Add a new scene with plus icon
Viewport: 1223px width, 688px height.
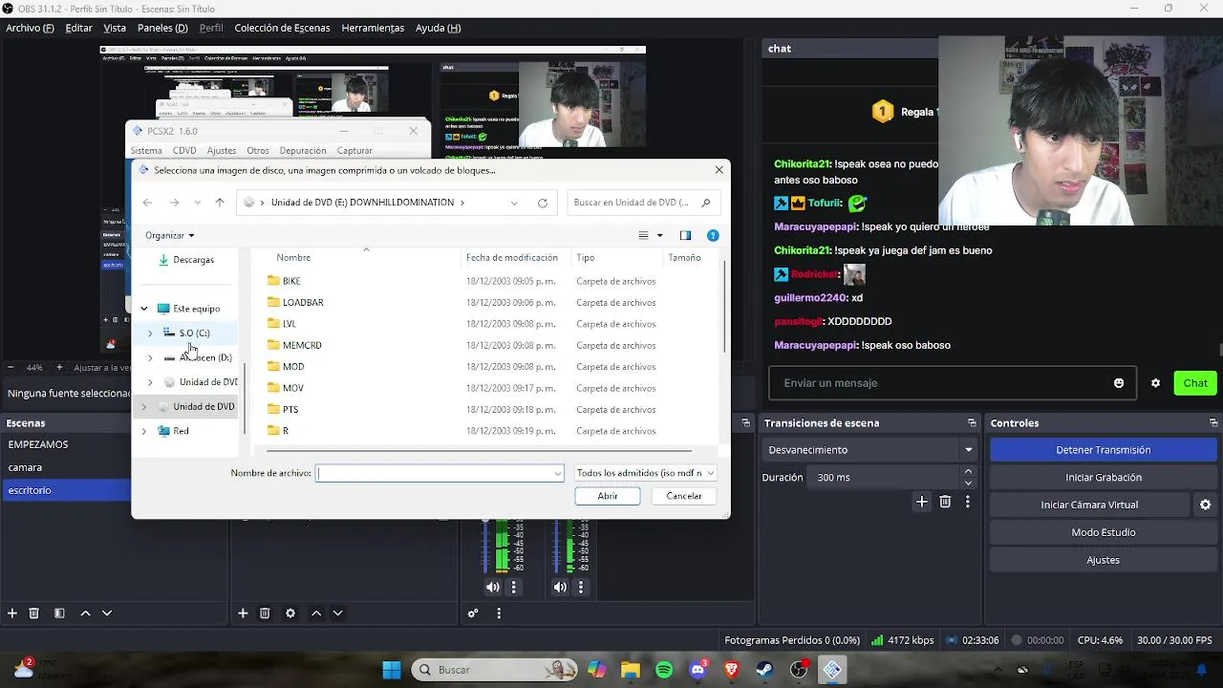click(12, 613)
